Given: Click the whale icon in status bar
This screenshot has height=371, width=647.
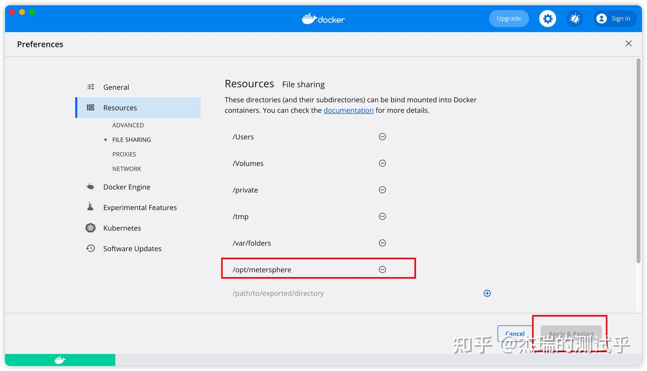Looking at the screenshot, I should coord(60,360).
